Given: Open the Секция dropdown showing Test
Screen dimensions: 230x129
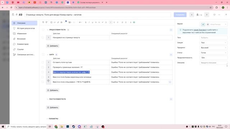Looking at the screenshot, I should coord(213,43).
